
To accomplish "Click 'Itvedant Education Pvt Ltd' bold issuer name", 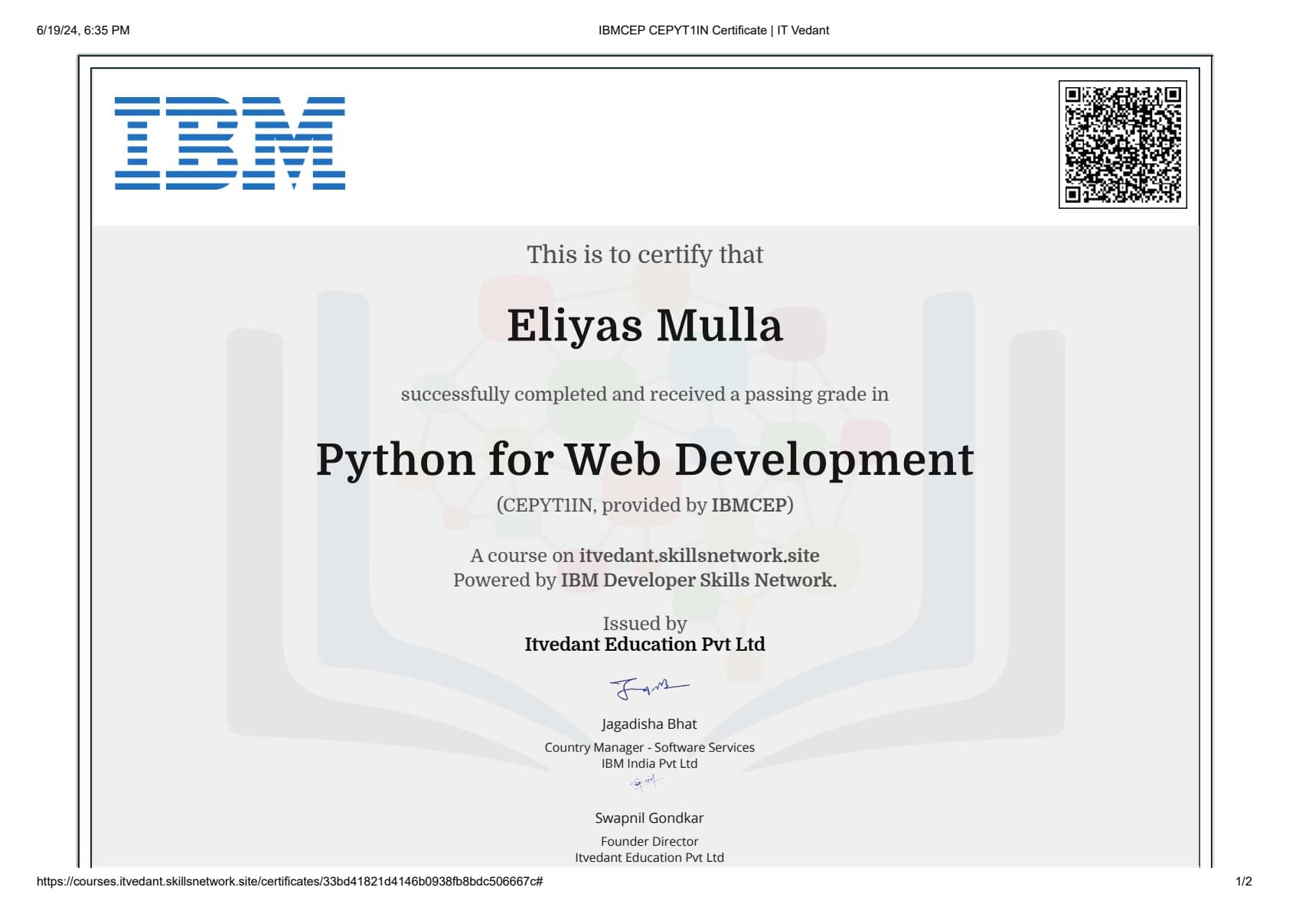I will coord(644,644).
